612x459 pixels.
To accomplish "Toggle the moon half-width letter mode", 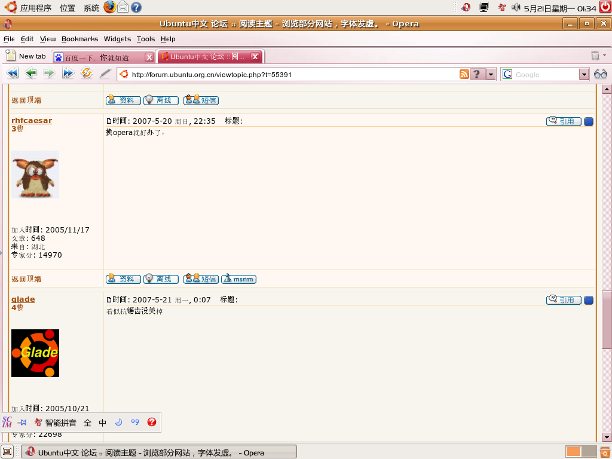I will tap(119, 422).
